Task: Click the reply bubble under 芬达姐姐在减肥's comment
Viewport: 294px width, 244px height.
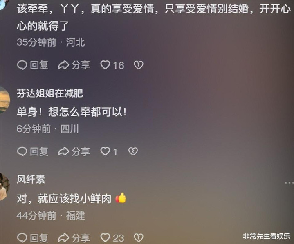Action: (22, 151)
